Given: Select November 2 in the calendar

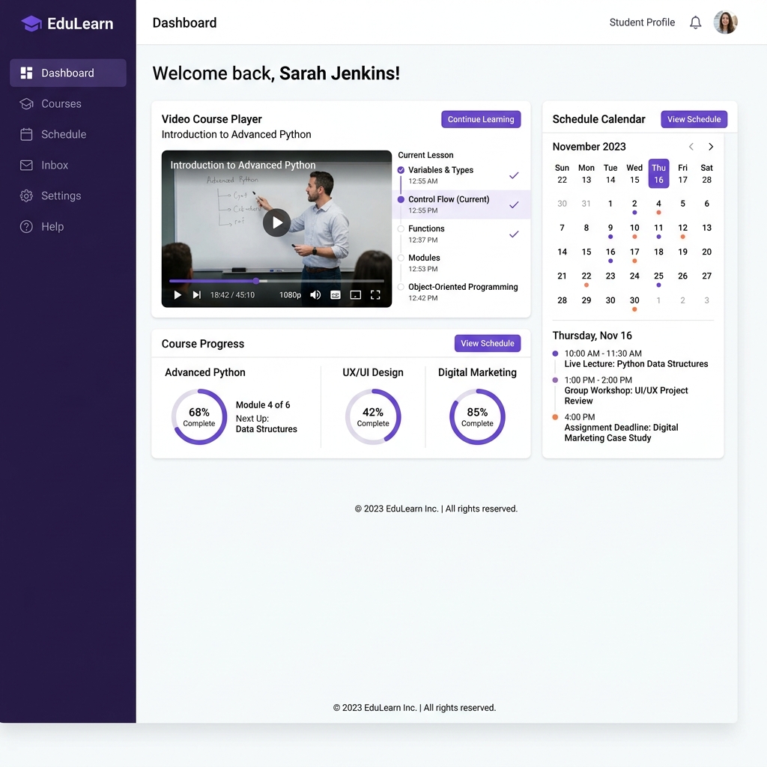Looking at the screenshot, I should point(634,205).
